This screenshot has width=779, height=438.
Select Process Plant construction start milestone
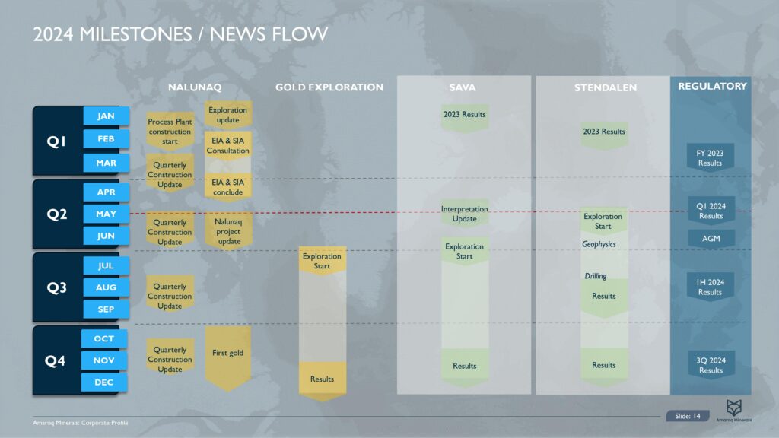170,132
